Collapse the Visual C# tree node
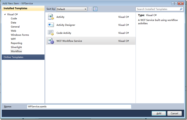Image resolution: width=187 pixels, height=120 pixels. pyautogui.click(x=5, y=14)
